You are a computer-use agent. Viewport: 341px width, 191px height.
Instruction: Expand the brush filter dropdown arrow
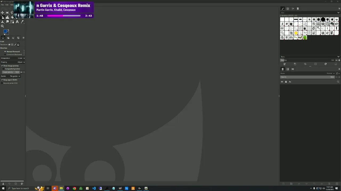(x=338, y=13)
